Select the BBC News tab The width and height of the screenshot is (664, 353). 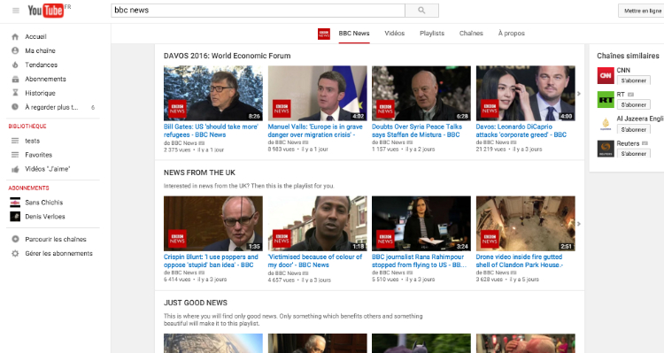(354, 34)
